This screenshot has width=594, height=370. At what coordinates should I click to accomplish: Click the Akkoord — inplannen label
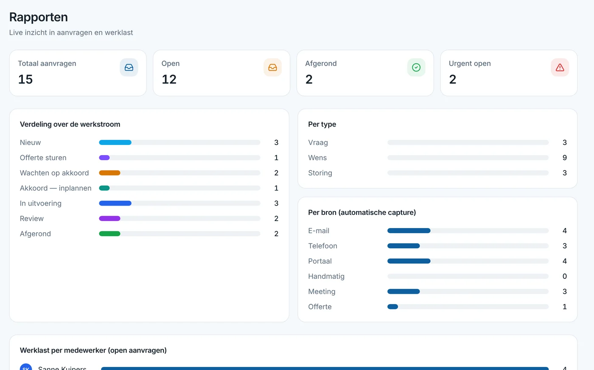coord(56,188)
